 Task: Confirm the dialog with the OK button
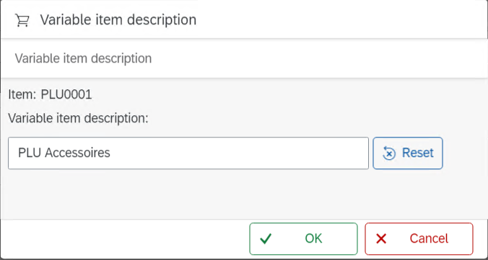click(x=303, y=239)
